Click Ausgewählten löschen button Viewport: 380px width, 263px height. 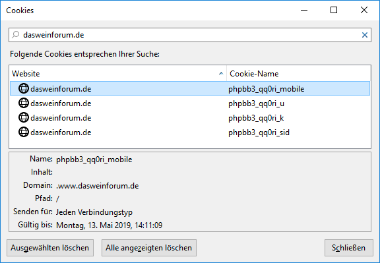[50, 248]
